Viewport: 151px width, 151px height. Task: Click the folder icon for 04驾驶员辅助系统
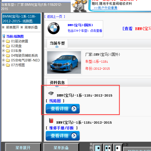point(8,55)
